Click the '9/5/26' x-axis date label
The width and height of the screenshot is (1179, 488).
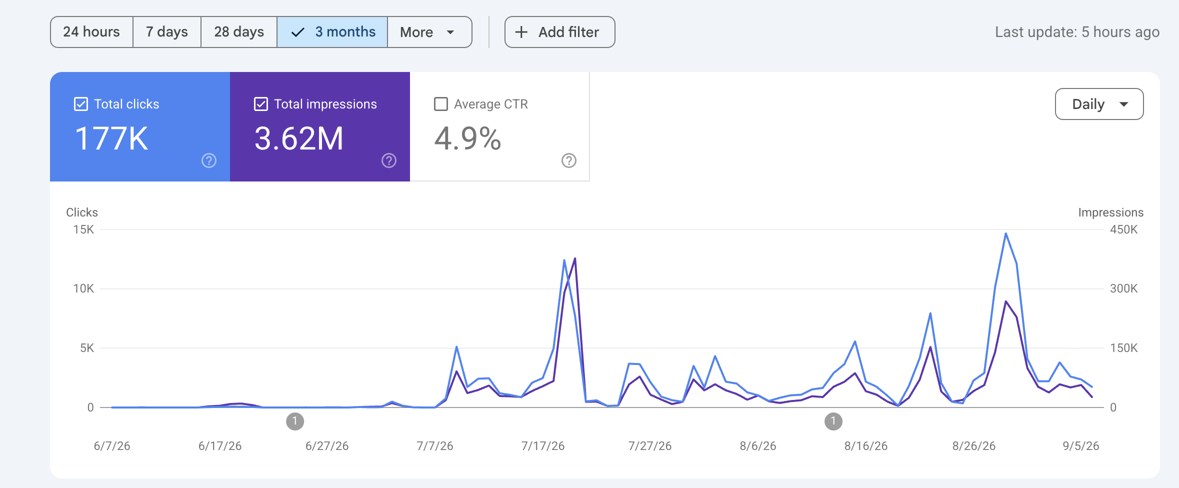click(1081, 446)
